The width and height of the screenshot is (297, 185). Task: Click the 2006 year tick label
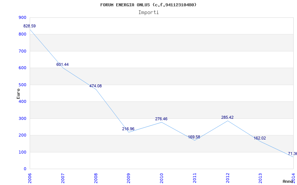tap(30, 178)
